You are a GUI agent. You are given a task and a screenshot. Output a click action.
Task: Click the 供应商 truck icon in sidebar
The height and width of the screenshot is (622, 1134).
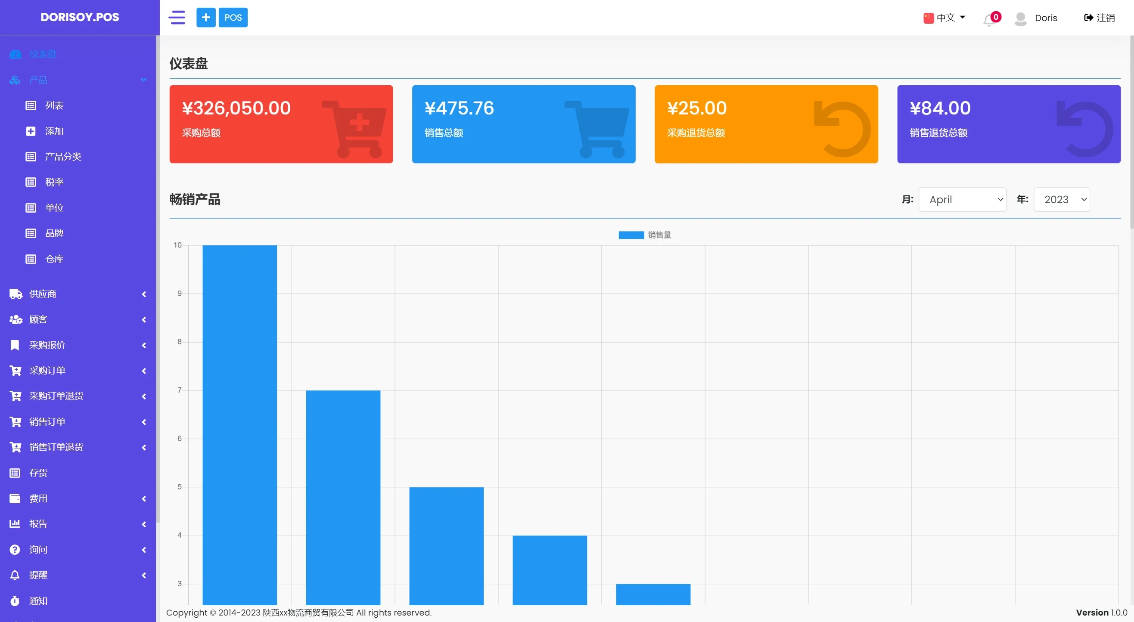point(16,294)
